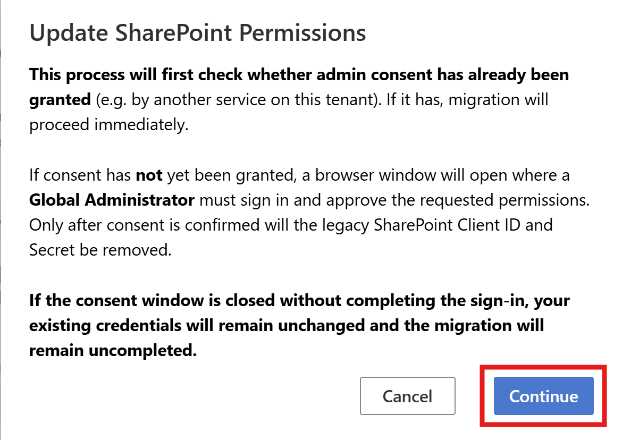The width and height of the screenshot is (622, 440).
Task: Cancel the SharePoint permissions update
Action: coord(407,396)
